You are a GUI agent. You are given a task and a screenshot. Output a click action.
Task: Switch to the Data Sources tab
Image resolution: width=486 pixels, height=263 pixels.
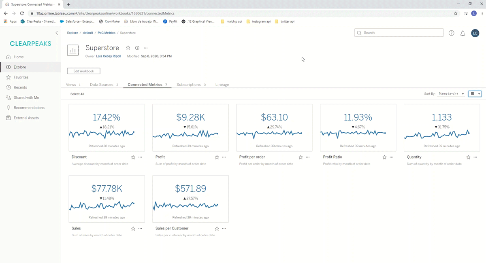(x=100, y=85)
